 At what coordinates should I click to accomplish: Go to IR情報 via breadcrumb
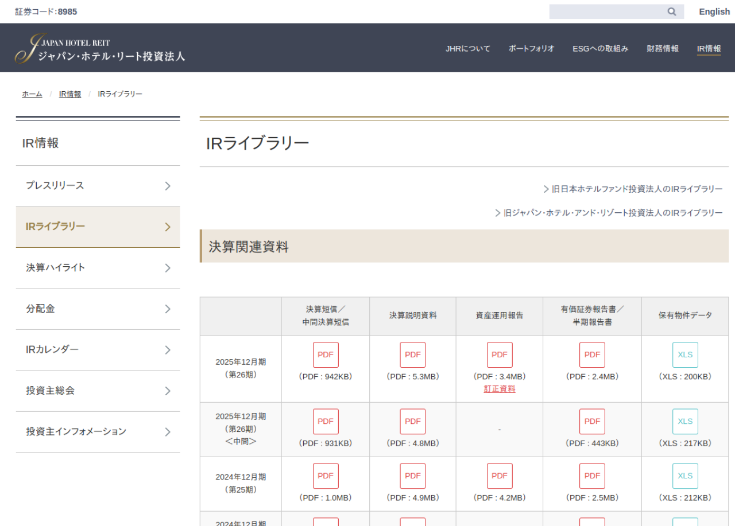tap(70, 94)
